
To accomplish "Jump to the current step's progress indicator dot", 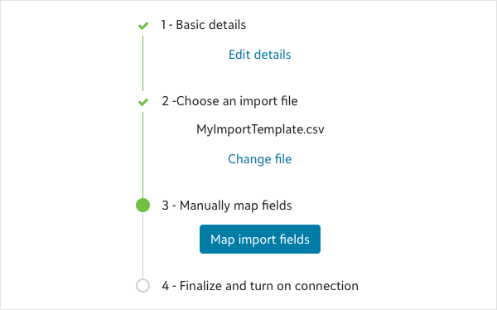I will 143,206.
